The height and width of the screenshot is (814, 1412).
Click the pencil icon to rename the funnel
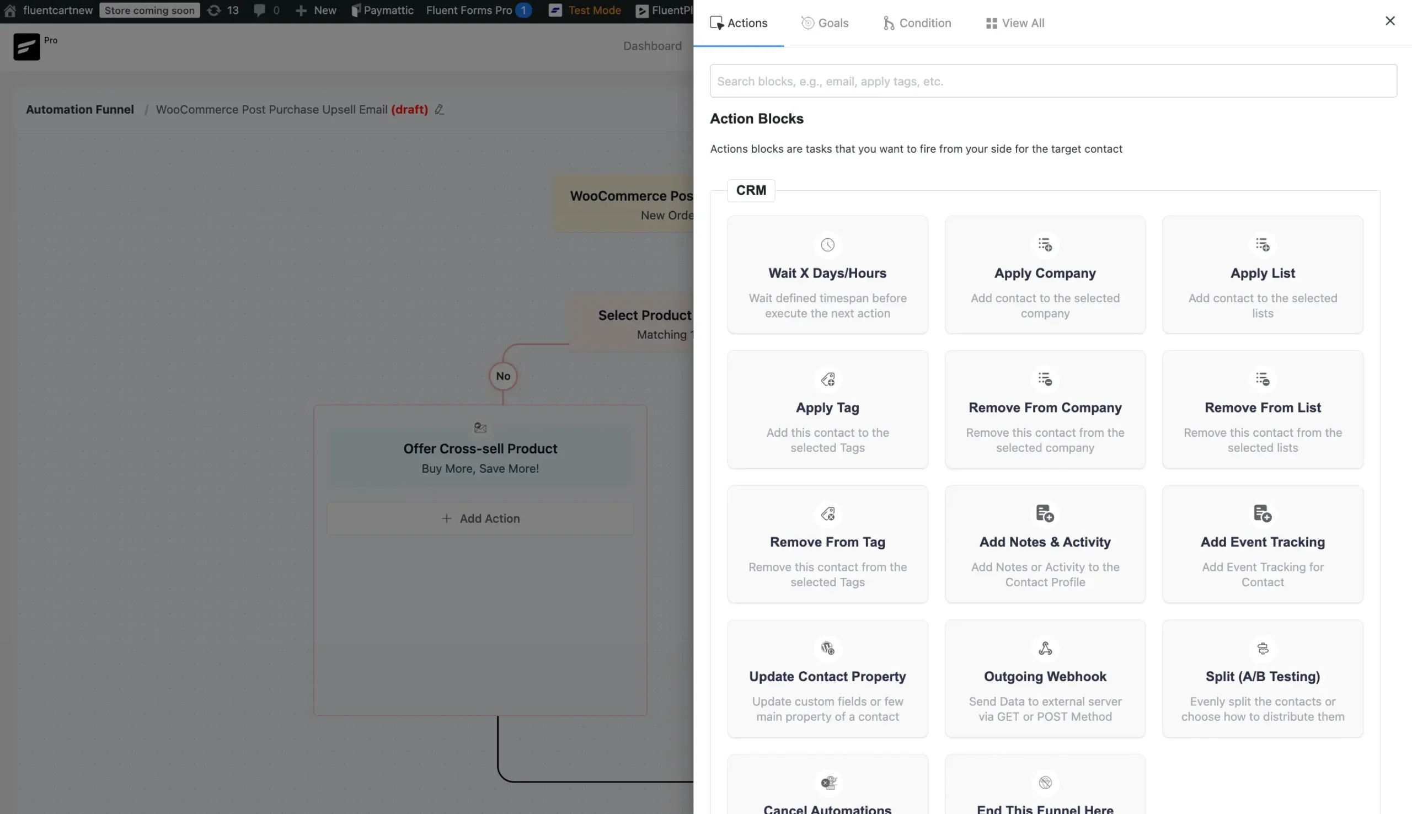pos(440,110)
